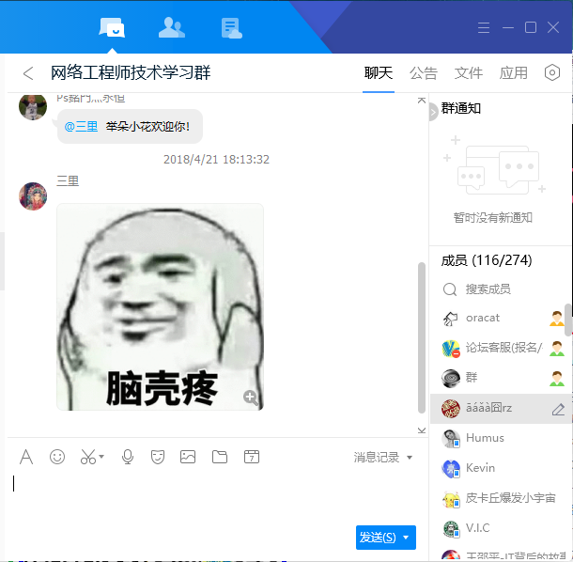Go back with the left arrow
This screenshot has height=562, width=573.
coord(28,73)
